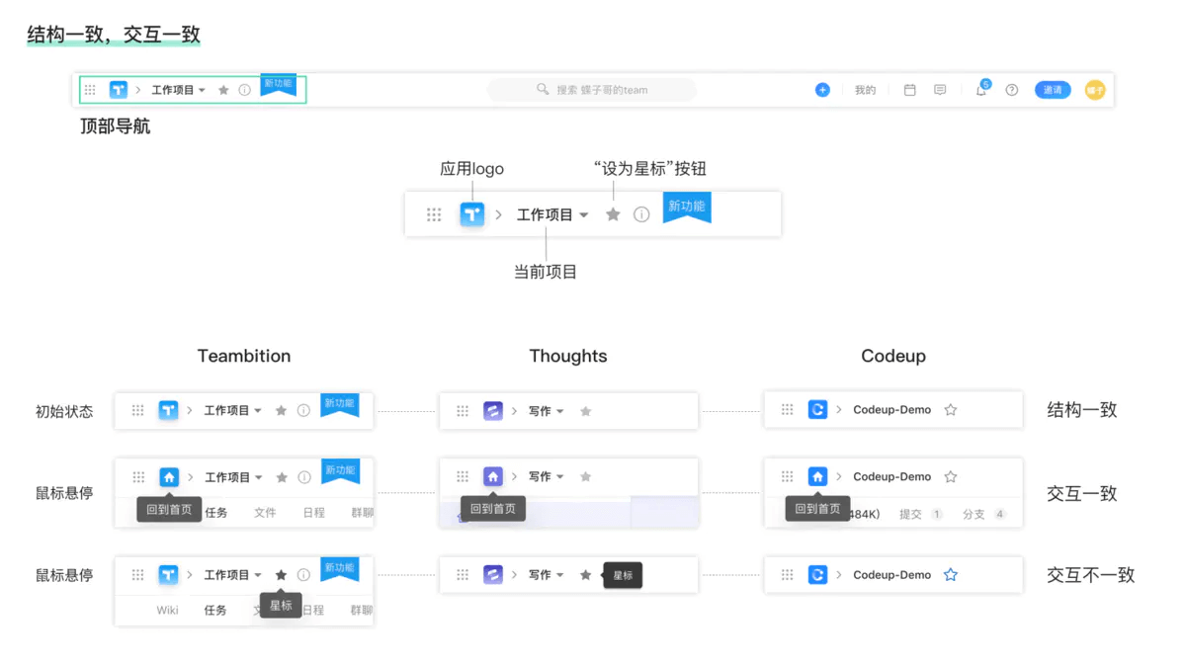
Task: Click Codeup-Demo in the bottom Codeup bar
Action: (x=892, y=574)
